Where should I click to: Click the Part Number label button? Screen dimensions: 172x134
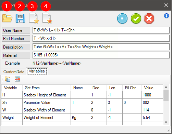point(16,39)
